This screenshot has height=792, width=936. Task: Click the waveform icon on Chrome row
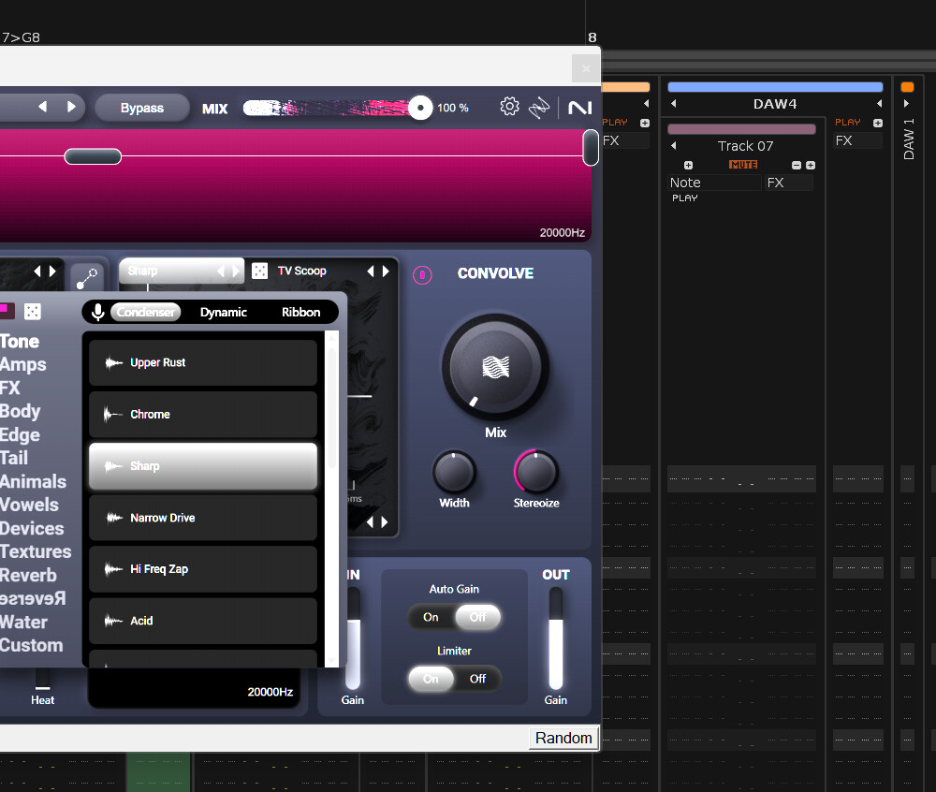tap(113, 414)
